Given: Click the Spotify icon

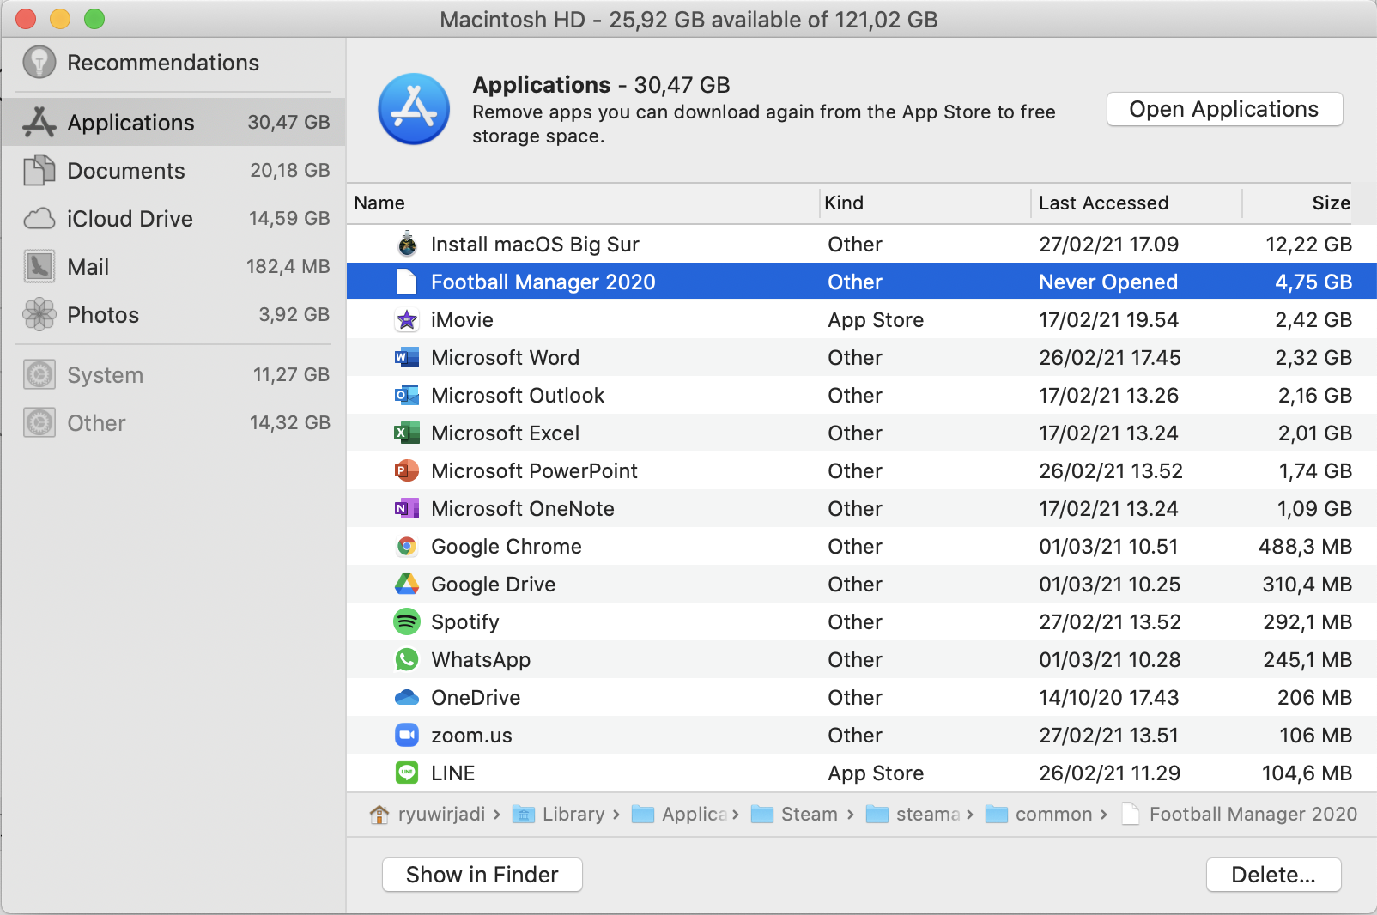Looking at the screenshot, I should [x=407, y=621].
